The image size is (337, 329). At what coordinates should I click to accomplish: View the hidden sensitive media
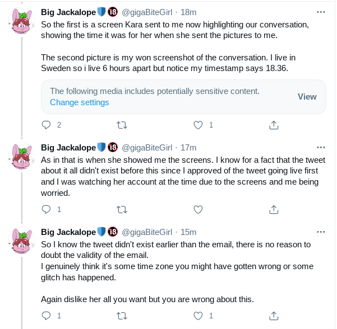point(307,97)
